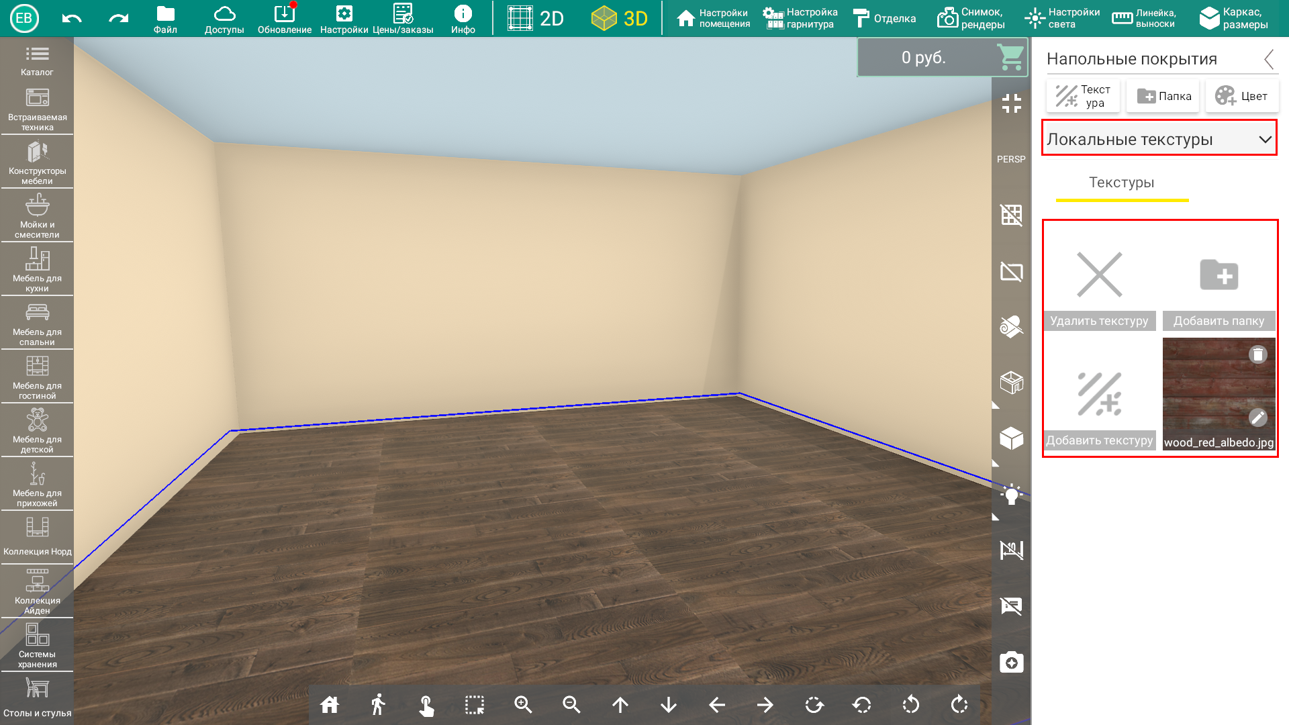Switch to 3D view mode

620,18
